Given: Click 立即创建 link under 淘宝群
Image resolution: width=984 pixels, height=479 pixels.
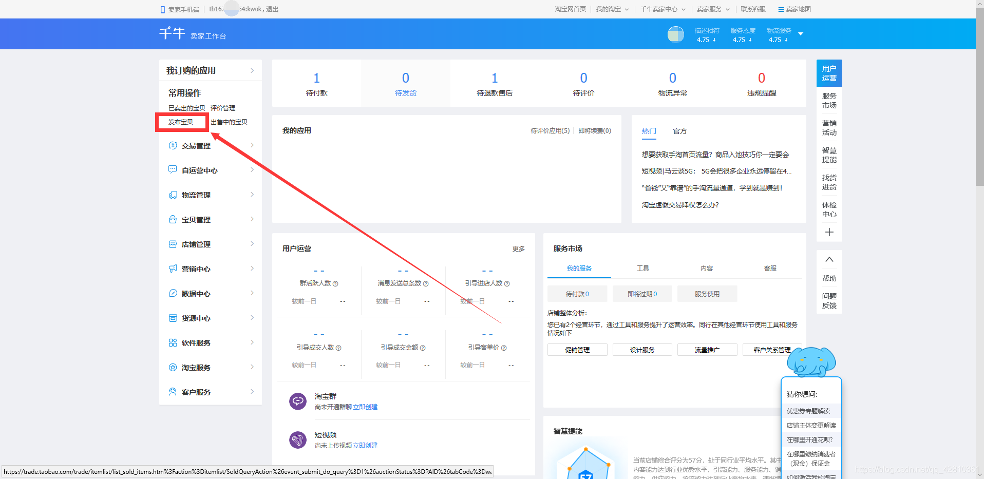Looking at the screenshot, I should (x=365, y=407).
